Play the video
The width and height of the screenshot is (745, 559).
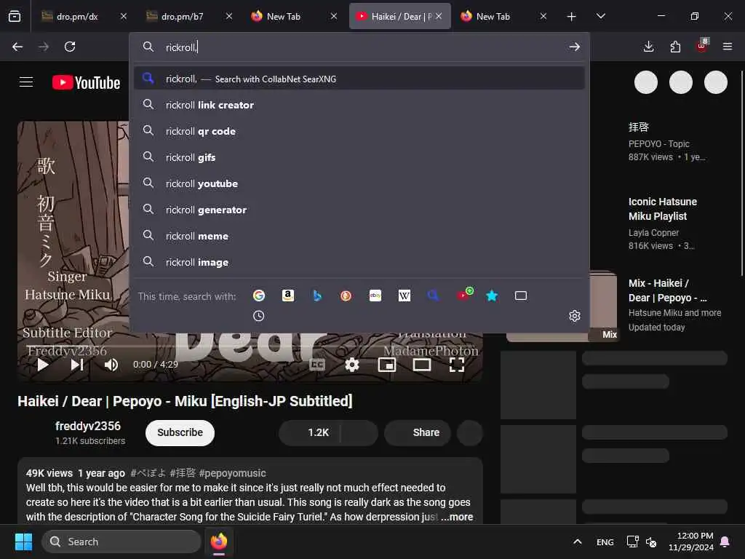tap(43, 365)
